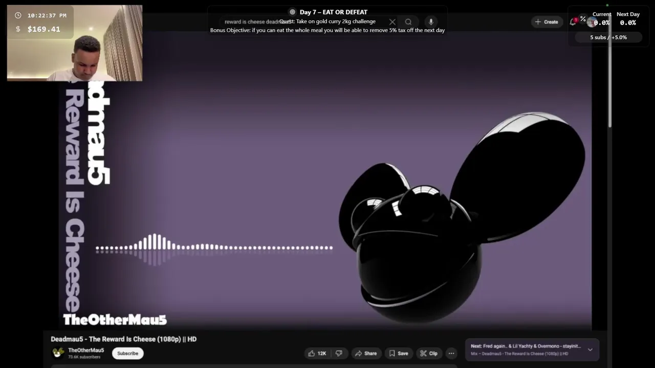The height and width of the screenshot is (368, 655).
Task: Open TheOtherMau5 channel name link
Action: (x=86, y=350)
